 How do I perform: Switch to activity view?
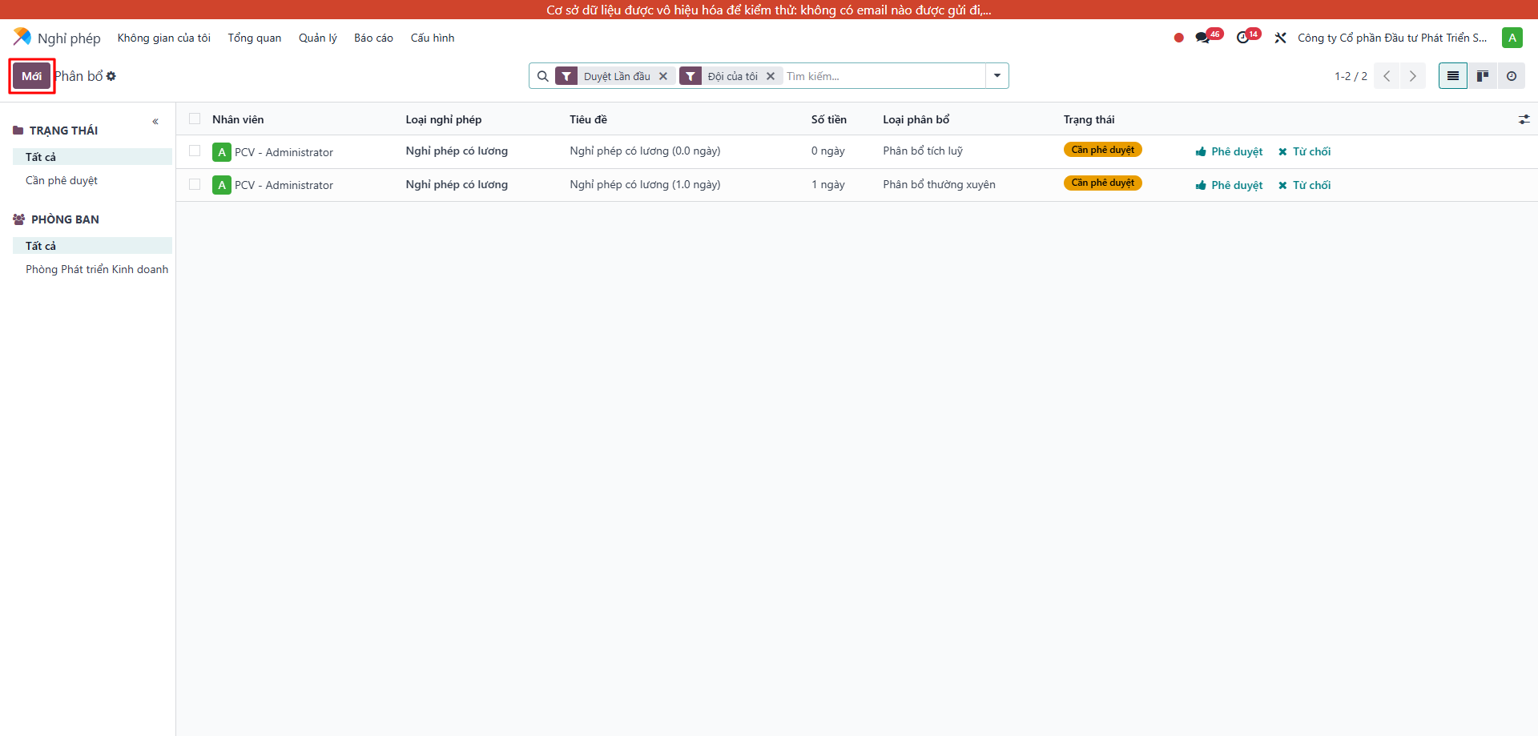[x=1511, y=76]
